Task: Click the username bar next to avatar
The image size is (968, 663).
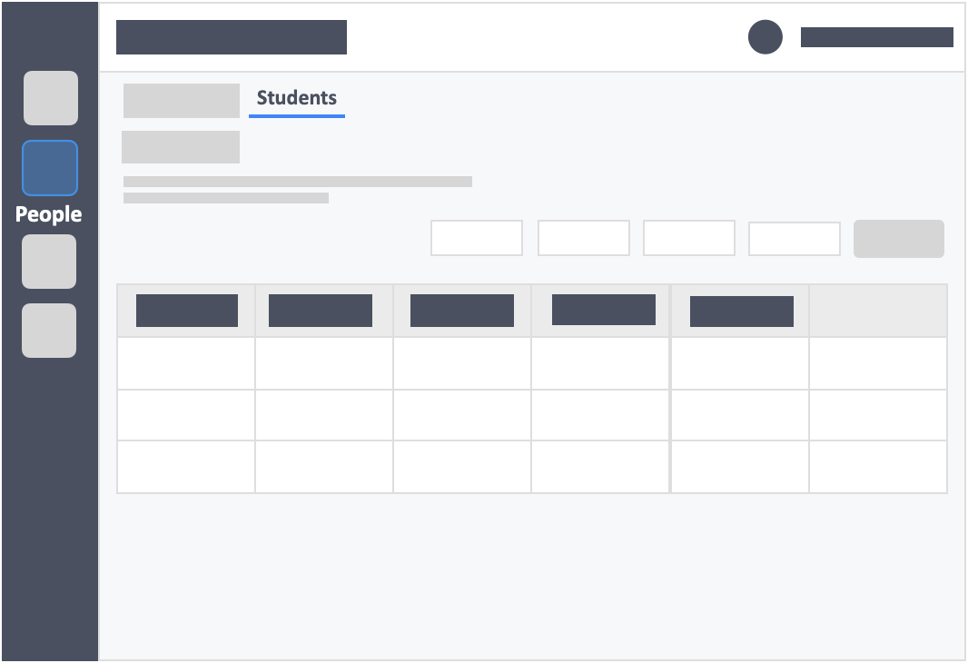Action: pyautogui.click(x=877, y=37)
